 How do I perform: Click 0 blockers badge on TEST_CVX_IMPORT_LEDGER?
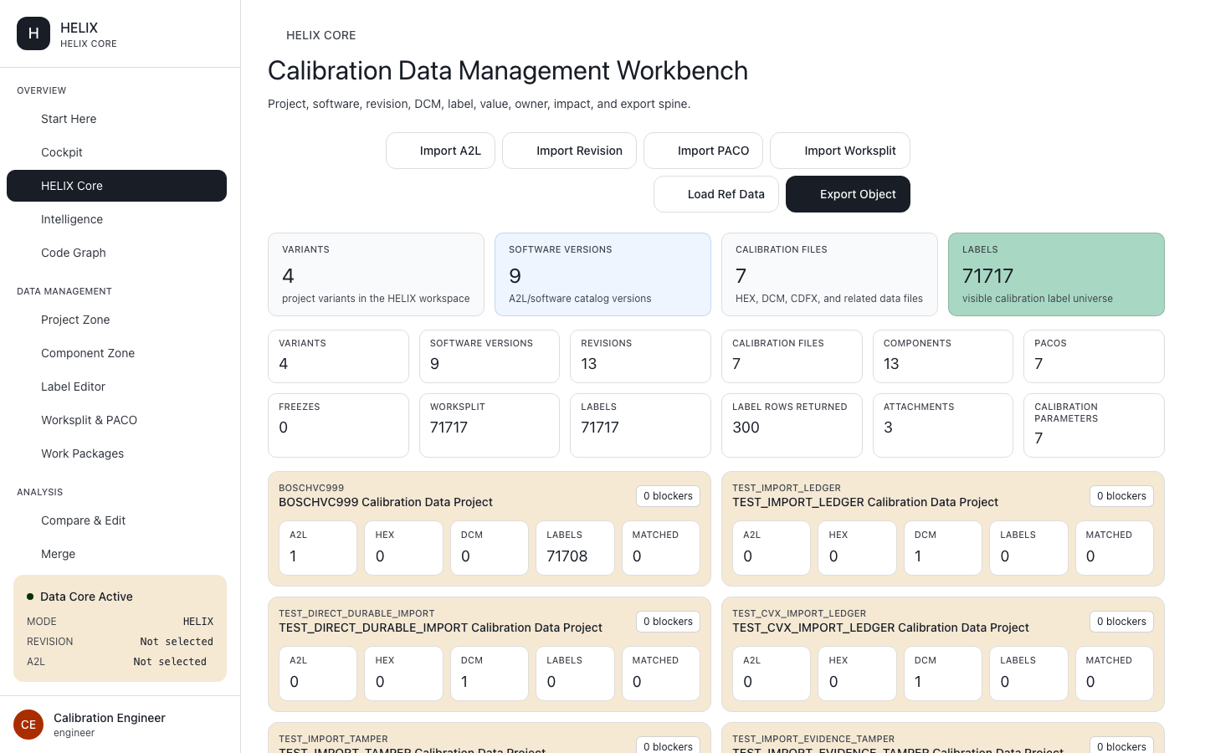pyautogui.click(x=1121, y=622)
